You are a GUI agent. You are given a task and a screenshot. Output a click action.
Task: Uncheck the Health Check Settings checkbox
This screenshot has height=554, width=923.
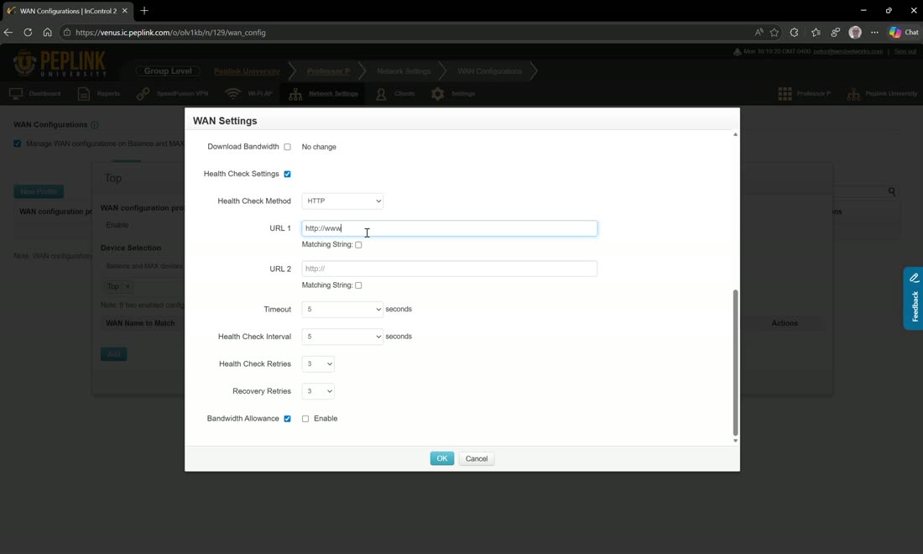287,174
